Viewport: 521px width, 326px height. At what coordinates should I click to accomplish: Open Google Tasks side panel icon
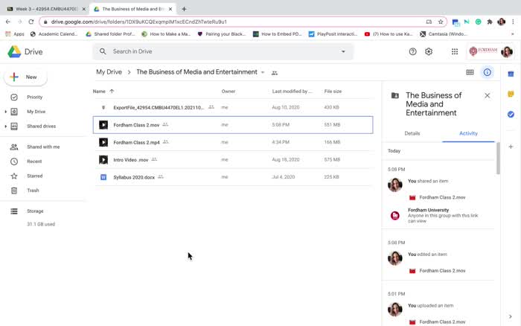[511, 115]
